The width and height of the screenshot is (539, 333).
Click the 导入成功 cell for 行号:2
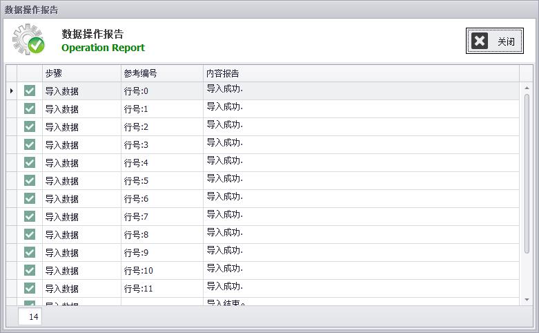coord(361,126)
